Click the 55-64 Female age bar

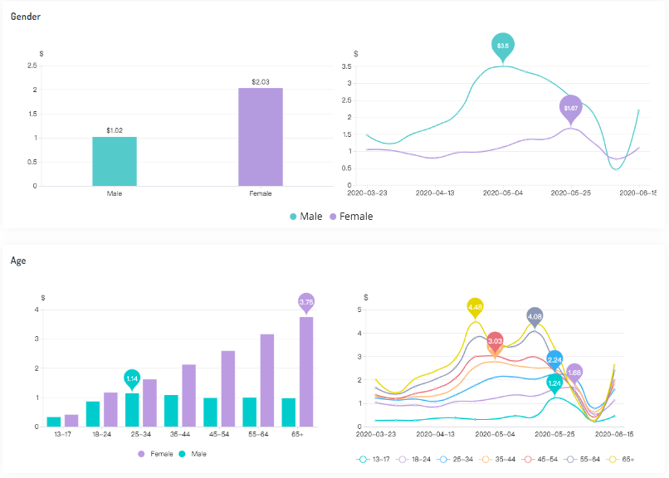tap(267, 380)
